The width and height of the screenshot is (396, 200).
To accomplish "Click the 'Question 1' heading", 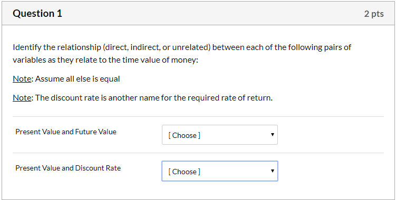I will pyautogui.click(x=37, y=13).
